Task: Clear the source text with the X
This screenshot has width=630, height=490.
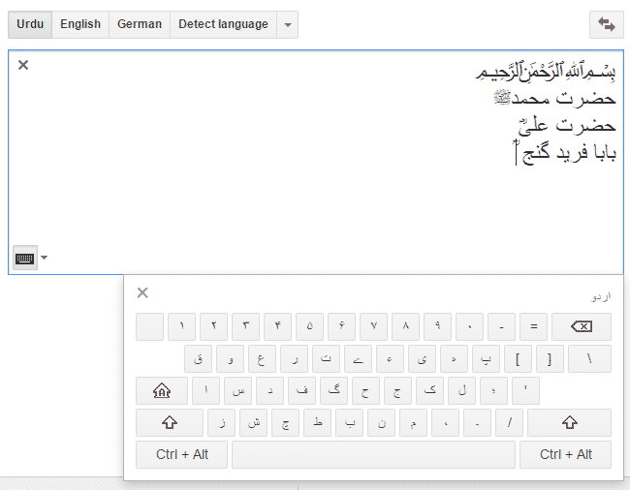Action: click(23, 65)
